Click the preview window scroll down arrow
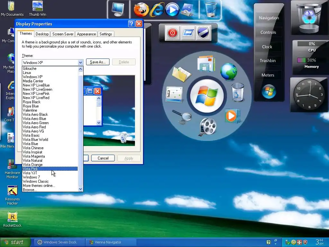329x247 pixels. pos(99,123)
